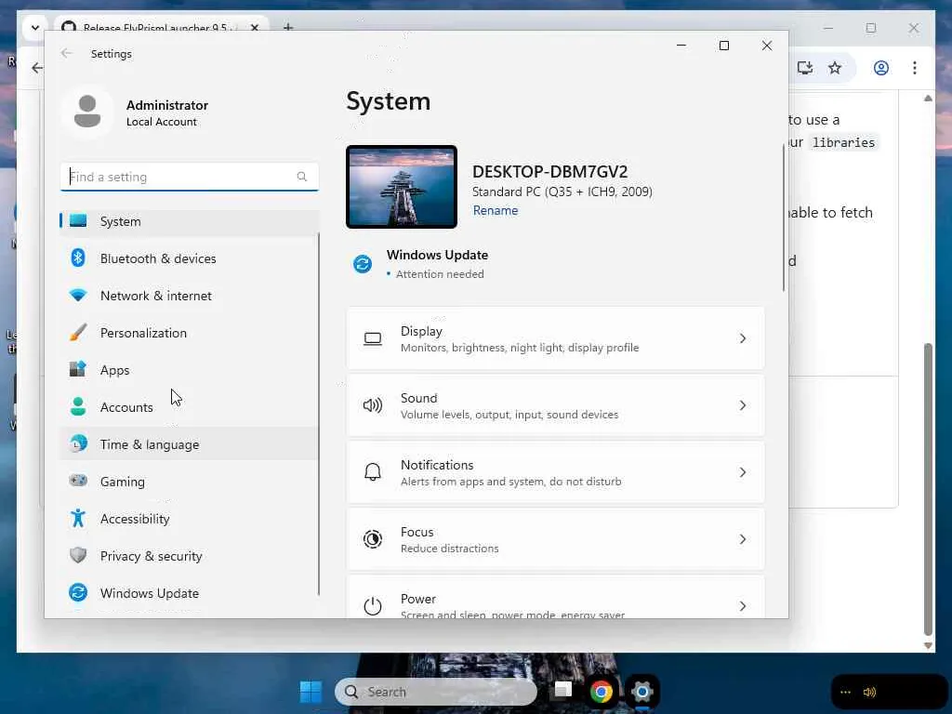Open System settings in the sidebar
Screen dimensions: 952x714
(190, 221)
